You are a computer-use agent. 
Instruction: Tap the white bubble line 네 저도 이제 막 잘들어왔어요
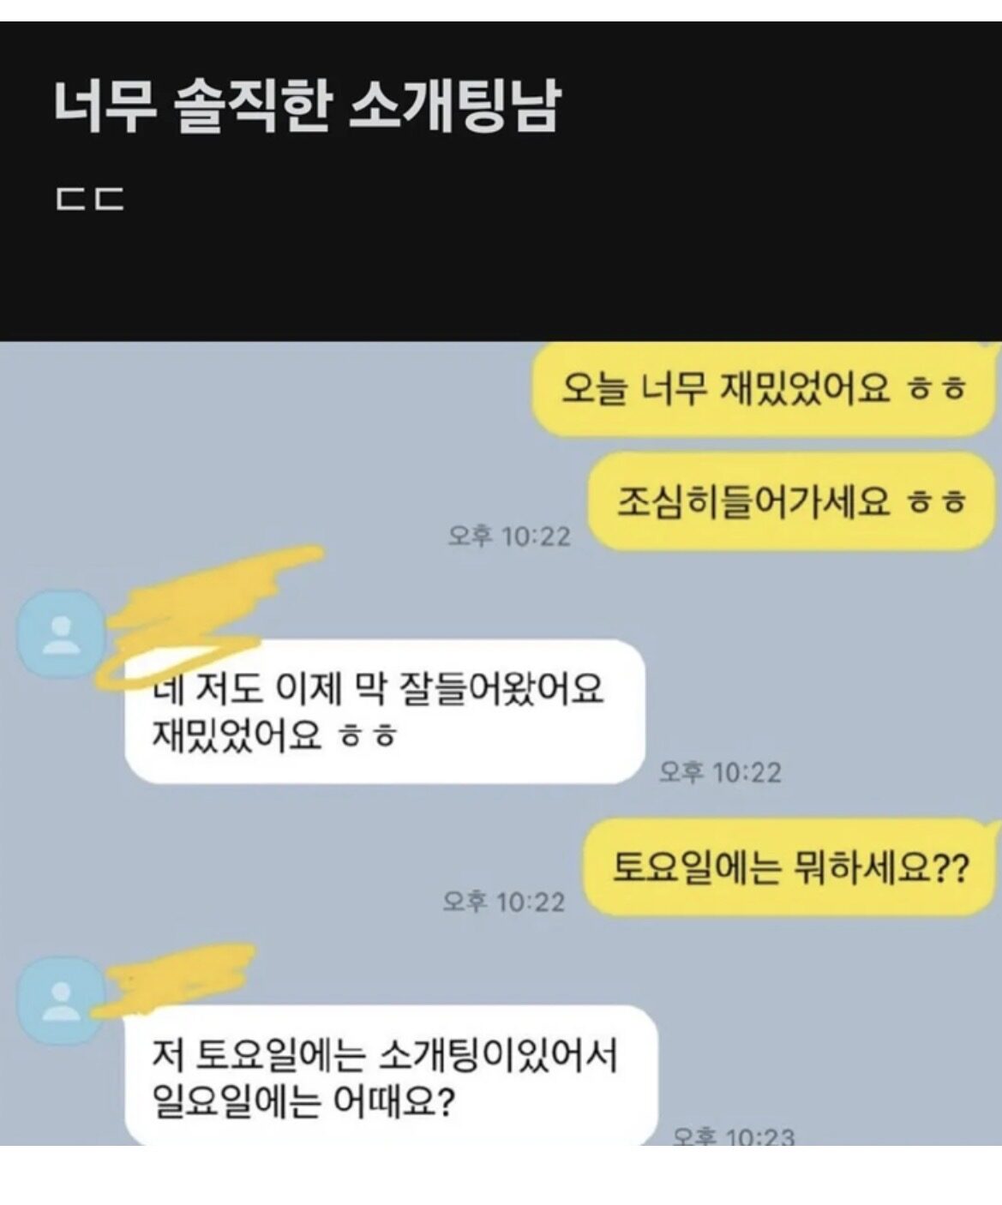coord(378,687)
